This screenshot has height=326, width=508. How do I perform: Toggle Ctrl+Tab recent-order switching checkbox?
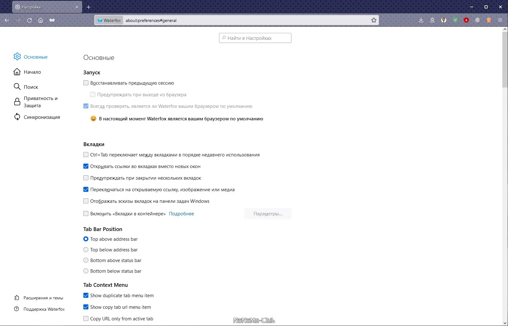(x=86, y=155)
